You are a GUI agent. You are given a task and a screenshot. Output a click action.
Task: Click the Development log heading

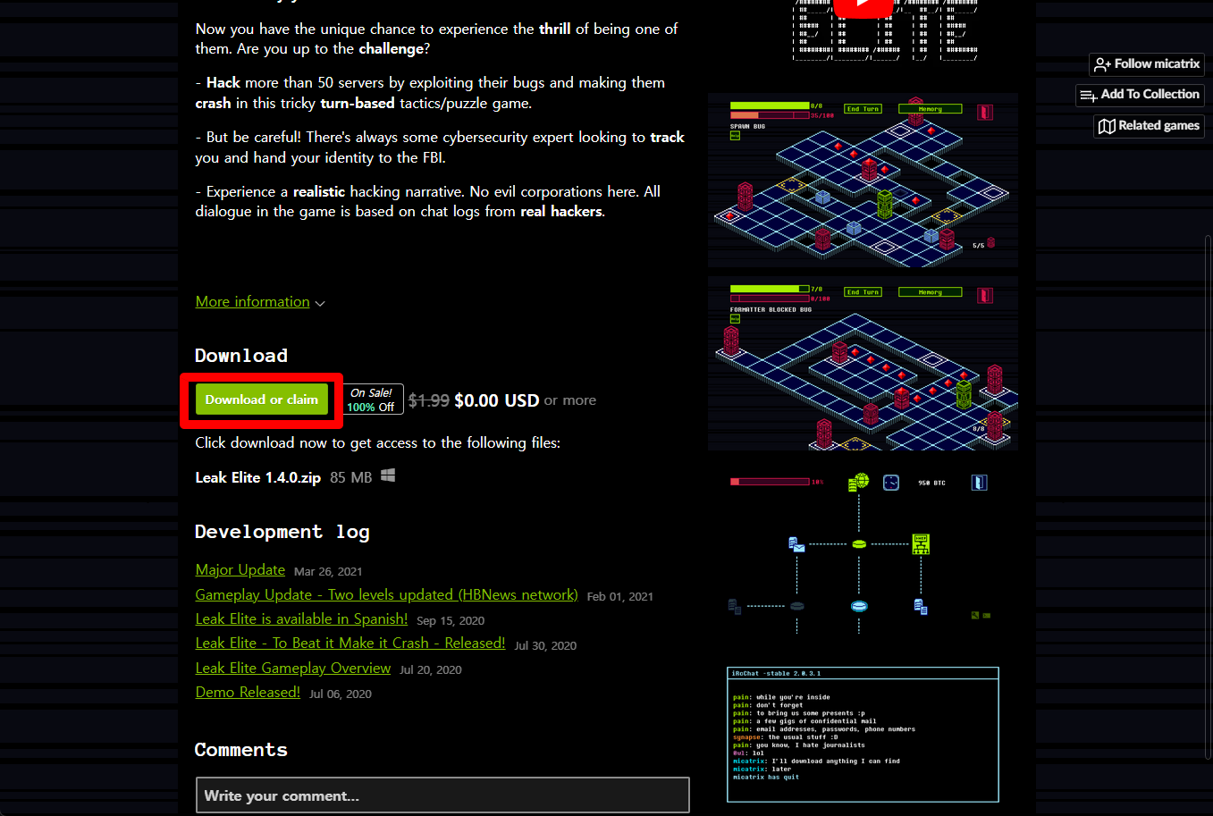pyautogui.click(x=282, y=532)
